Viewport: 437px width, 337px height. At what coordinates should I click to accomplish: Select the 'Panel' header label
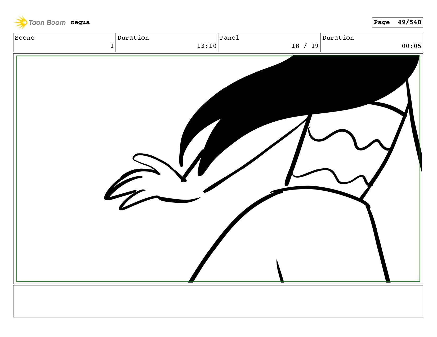click(x=229, y=38)
